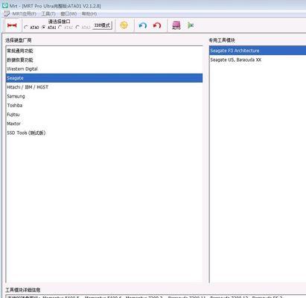Select Western Digital in vendor list
The image size is (306, 298).
tap(104, 69)
